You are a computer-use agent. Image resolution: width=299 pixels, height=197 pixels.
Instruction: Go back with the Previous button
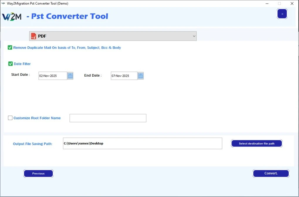click(38, 174)
